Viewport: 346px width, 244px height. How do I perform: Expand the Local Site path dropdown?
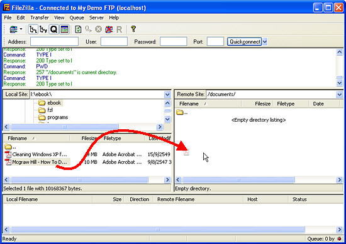[x=167, y=94]
